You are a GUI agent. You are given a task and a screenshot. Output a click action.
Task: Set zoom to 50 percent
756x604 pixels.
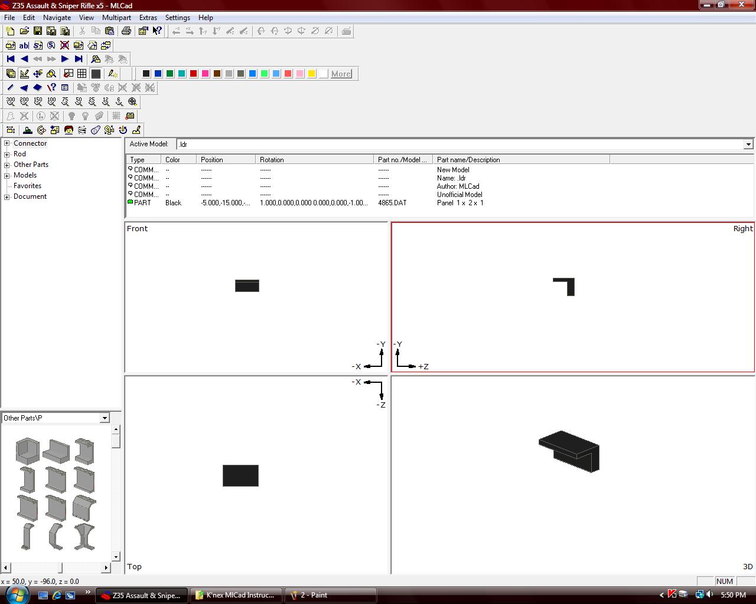79,101
